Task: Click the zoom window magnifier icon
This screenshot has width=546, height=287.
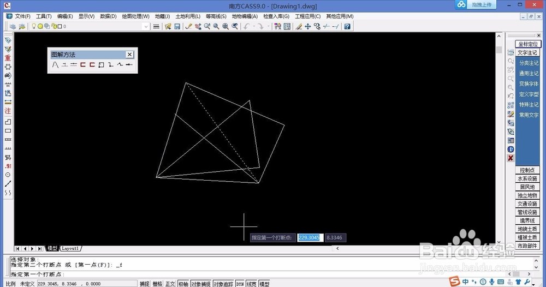Action: click(216, 26)
